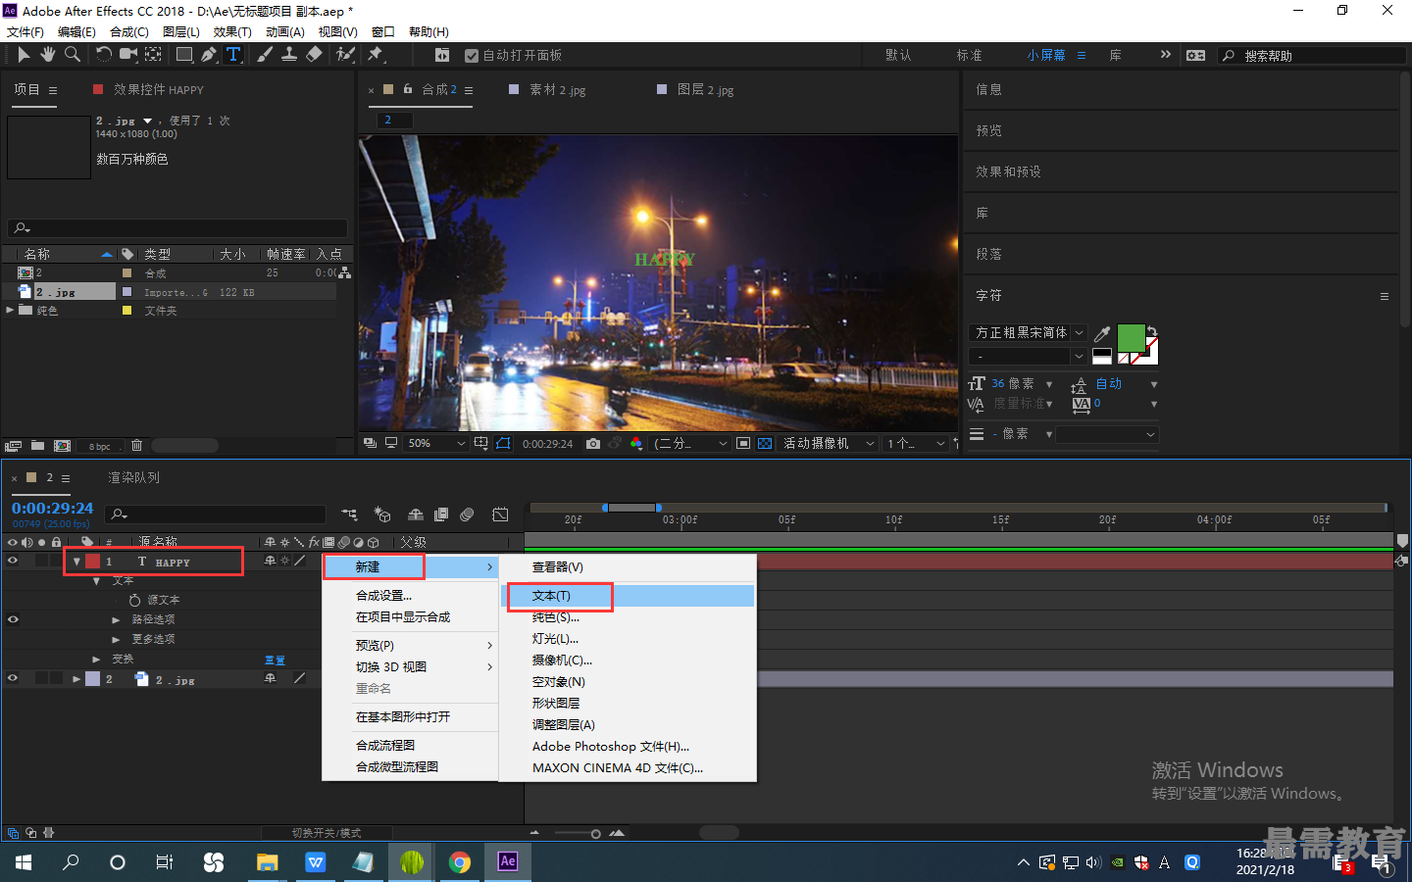Expand the 路径选项 group
The width and height of the screenshot is (1412, 882).
point(116,619)
